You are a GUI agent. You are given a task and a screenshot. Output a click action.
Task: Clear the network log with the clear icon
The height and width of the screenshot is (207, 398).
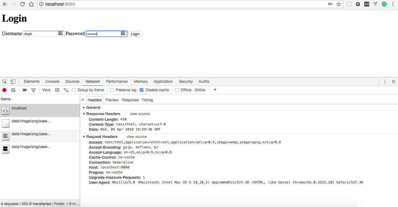[x=13, y=90]
